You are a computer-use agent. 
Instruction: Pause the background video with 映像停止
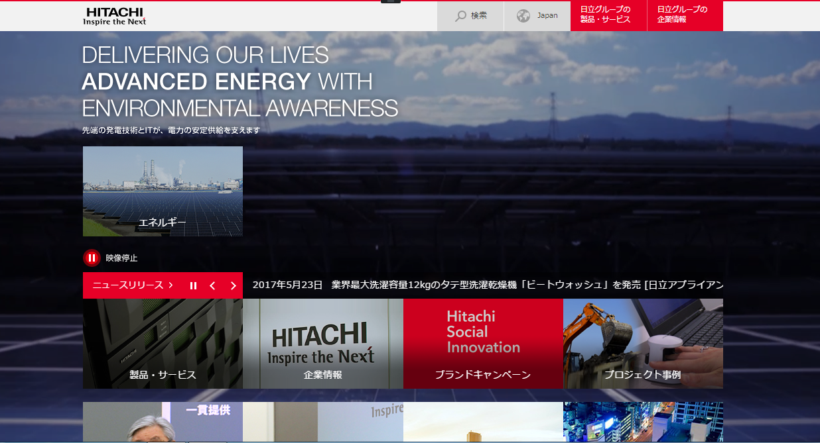(110, 258)
